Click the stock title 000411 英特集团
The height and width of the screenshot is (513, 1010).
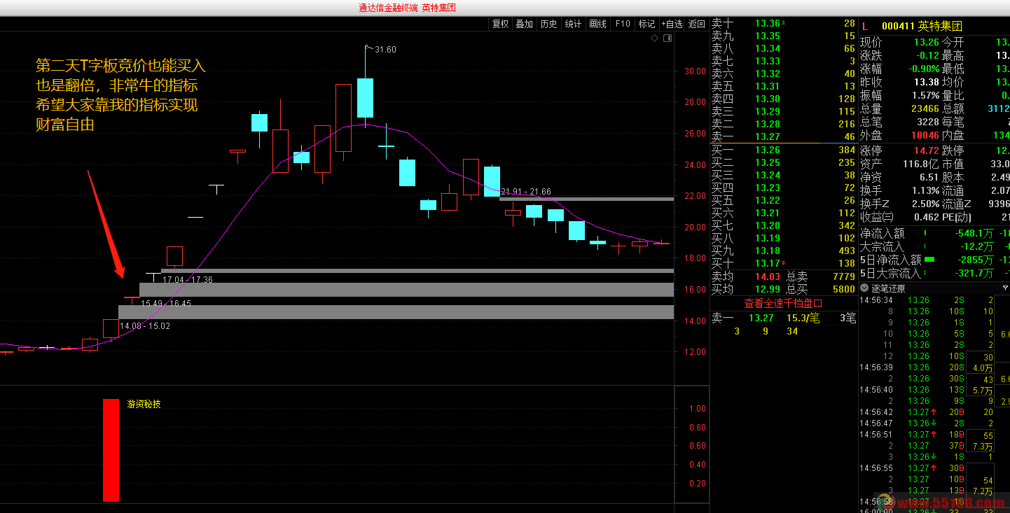pyautogui.click(x=922, y=26)
